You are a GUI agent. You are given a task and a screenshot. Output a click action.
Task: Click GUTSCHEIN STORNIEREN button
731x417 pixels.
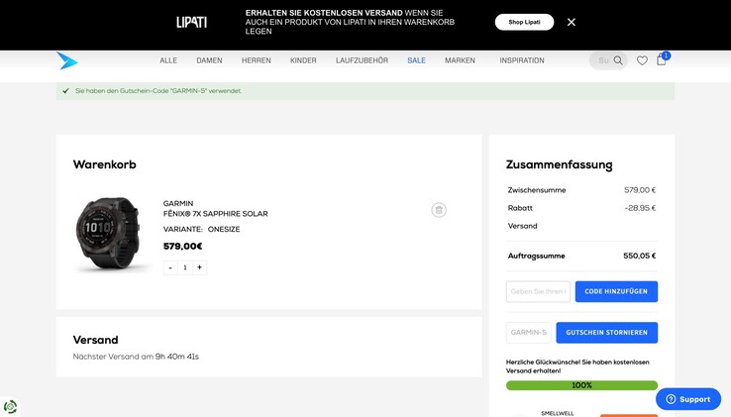click(606, 333)
